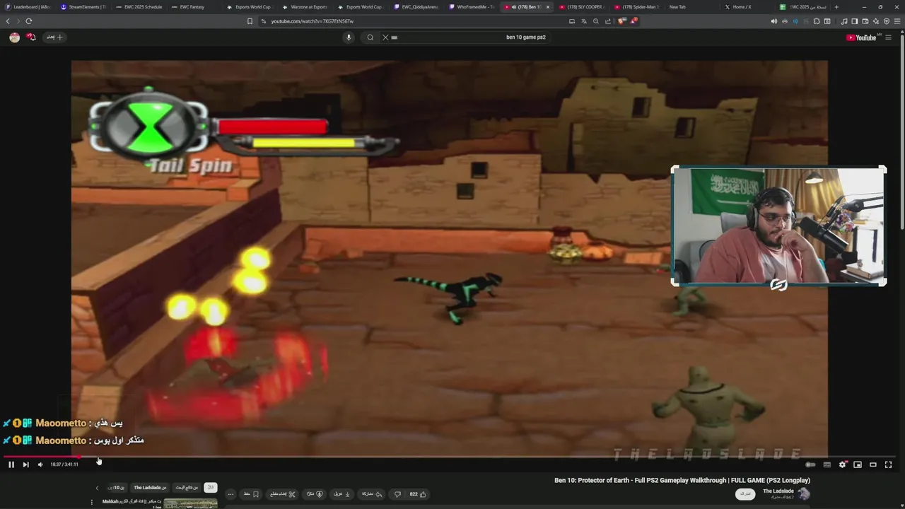Screen dimensions: 905x509
Task: Download the video
Action: [342, 494]
